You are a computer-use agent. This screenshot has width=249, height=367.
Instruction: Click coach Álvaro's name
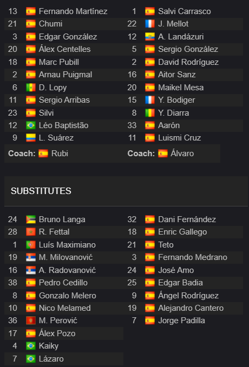[182, 154]
